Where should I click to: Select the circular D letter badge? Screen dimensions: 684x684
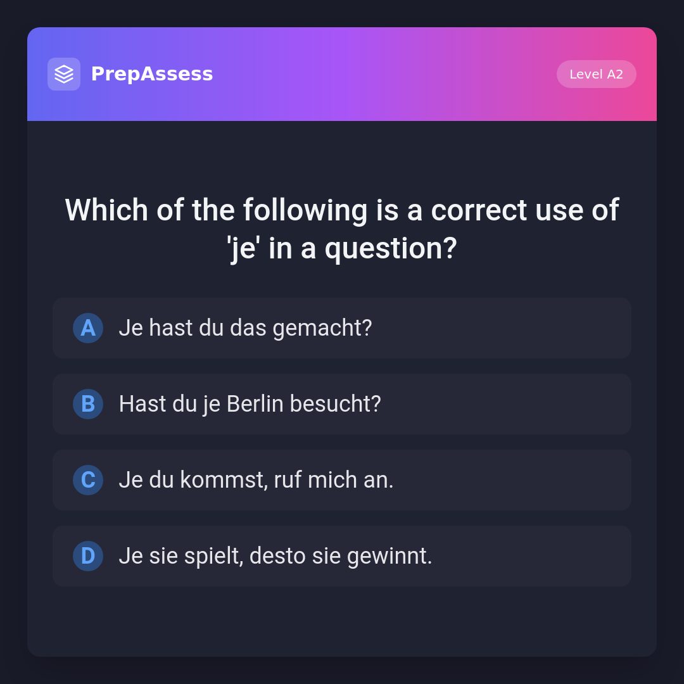point(88,556)
